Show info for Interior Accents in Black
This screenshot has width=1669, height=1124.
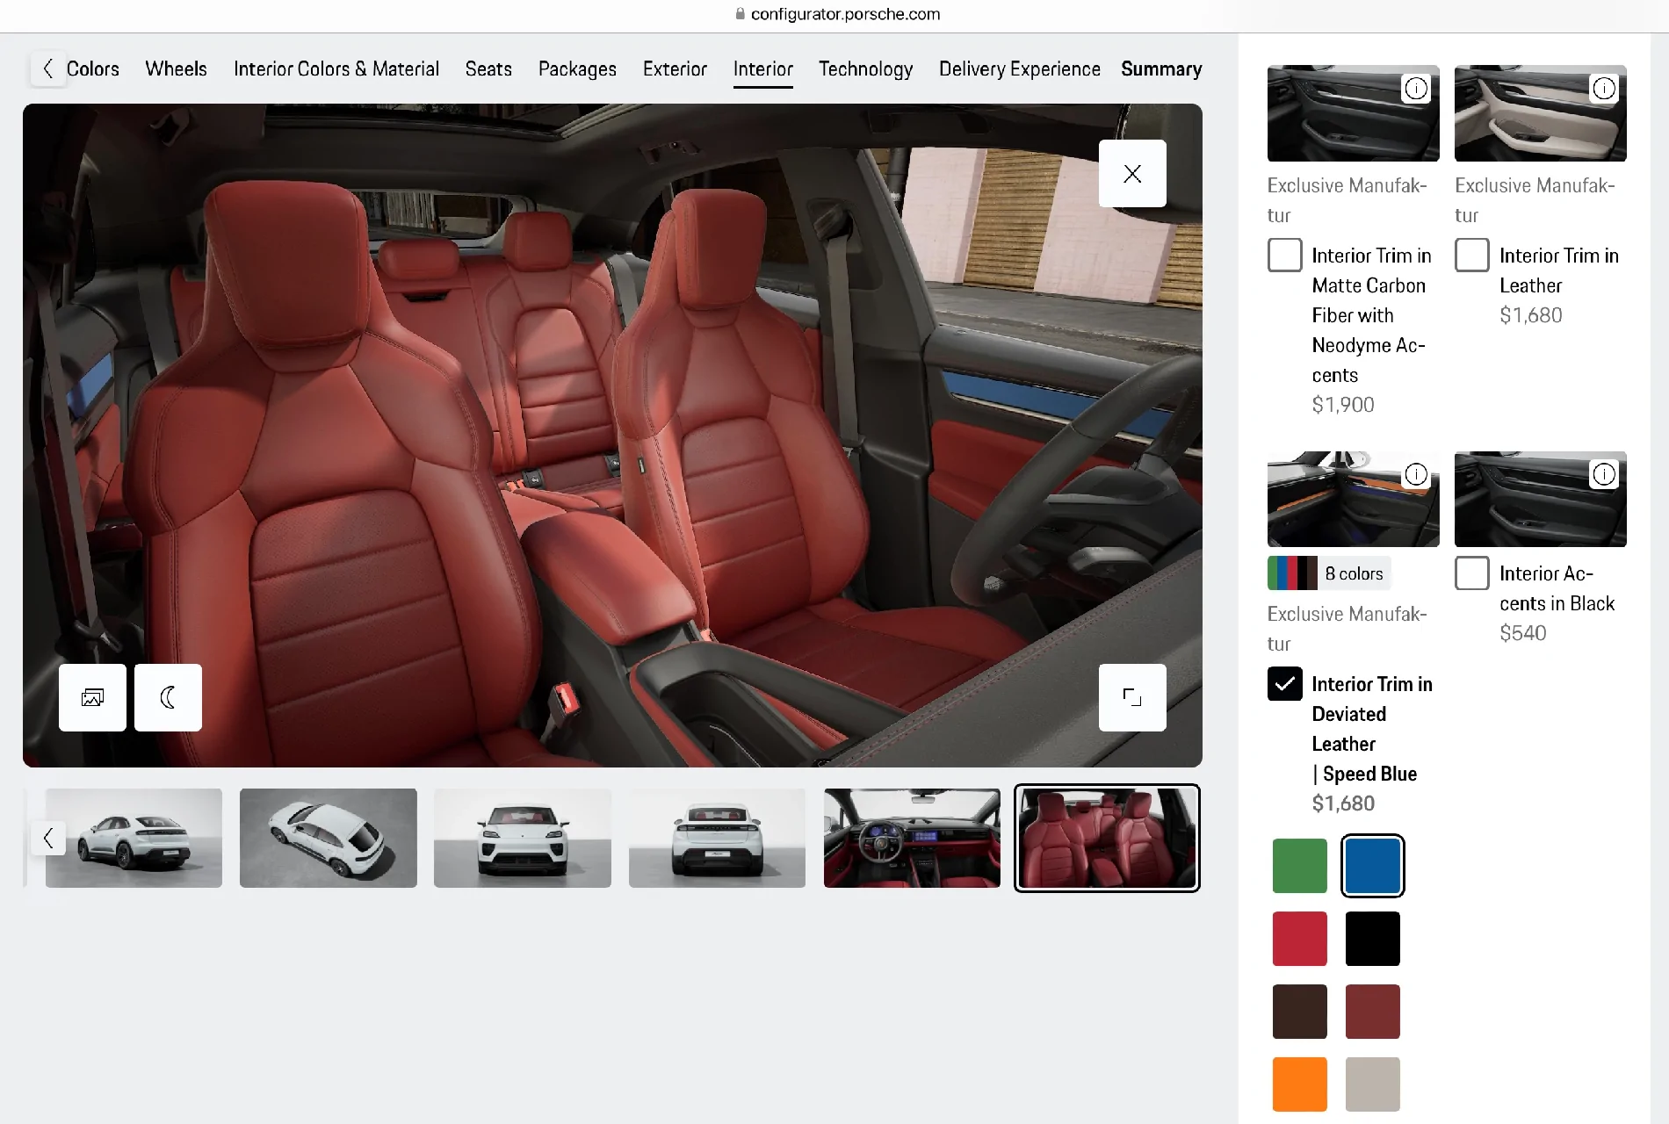[x=1604, y=475]
